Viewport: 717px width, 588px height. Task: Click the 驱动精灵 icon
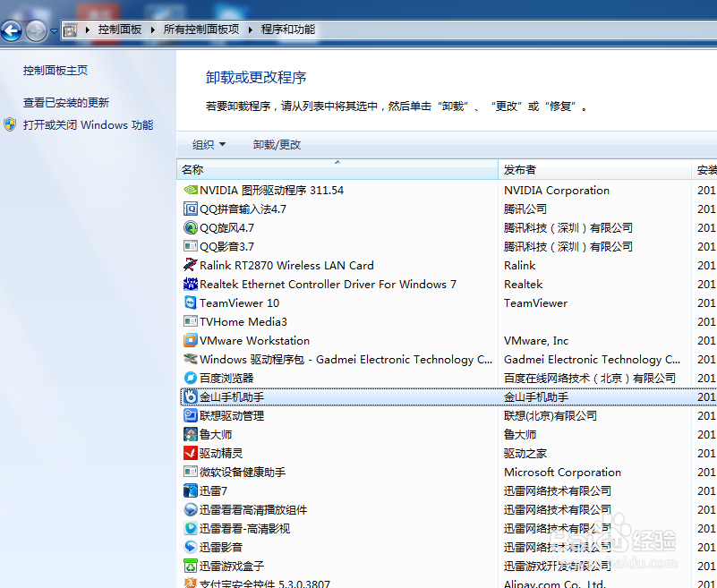point(191,453)
